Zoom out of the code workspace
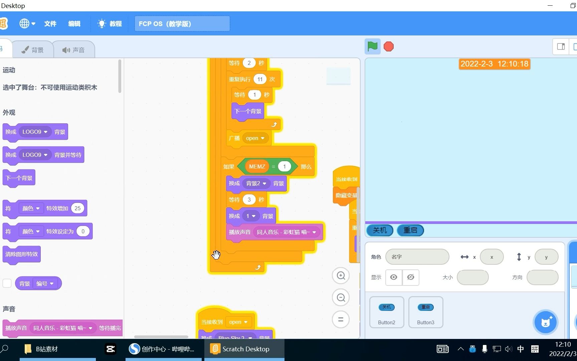577x361 pixels. pyautogui.click(x=340, y=297)
